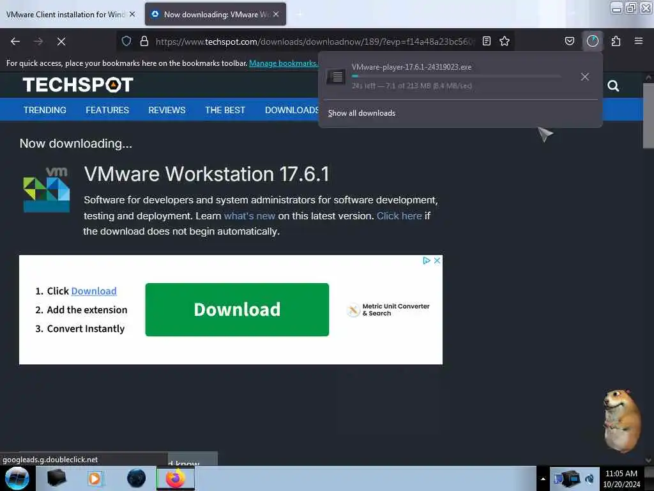Open tracking protection shield icon
The width and height of the screenshot is (654, 491).
(126, 41)
